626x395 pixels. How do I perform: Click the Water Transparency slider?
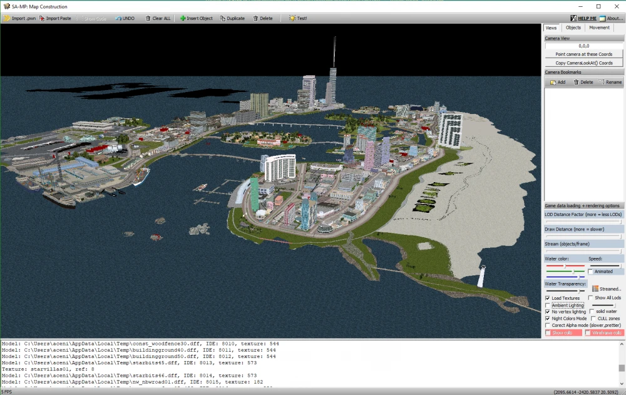coord(565,291)
